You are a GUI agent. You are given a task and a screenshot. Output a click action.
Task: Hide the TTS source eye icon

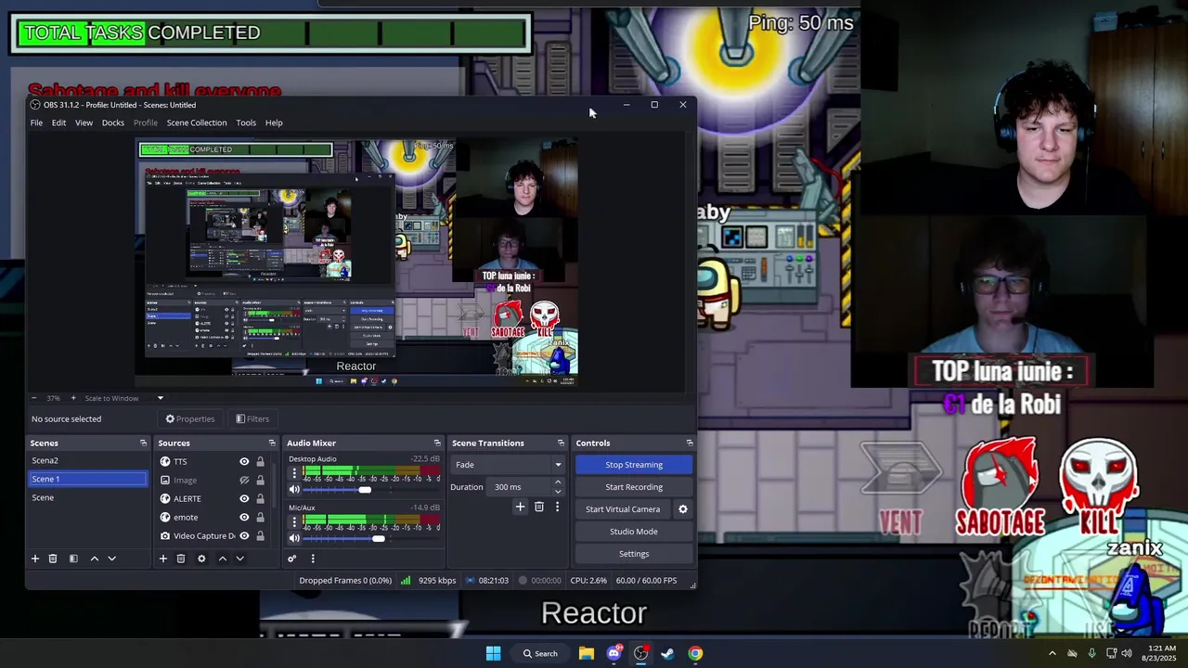(x=244, y=461)
